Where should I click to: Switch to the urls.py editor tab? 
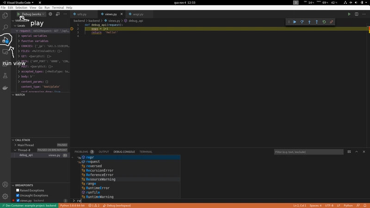[81, 14]
